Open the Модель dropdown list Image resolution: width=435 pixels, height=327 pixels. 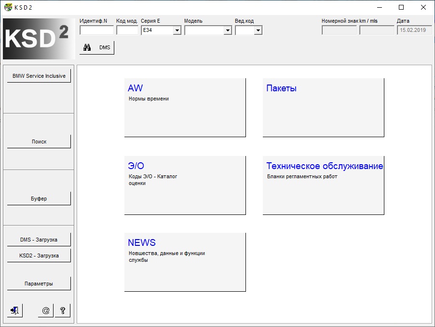pyautogui.click(x=228, y=30)
